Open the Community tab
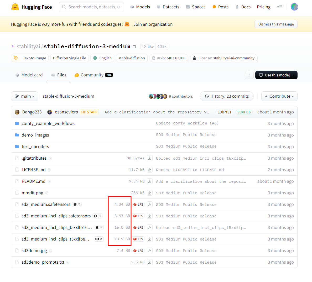Screen dimensions: 312x282 point(93,75)
